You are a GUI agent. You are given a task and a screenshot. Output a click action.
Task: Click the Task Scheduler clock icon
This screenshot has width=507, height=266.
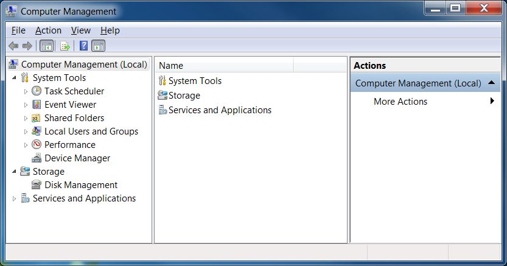click(37, 91)
